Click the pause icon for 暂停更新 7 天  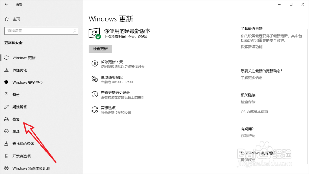pos(95,63)
